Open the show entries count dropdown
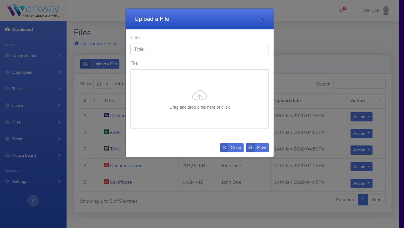404x228 pixels. (x=102, y=84)
